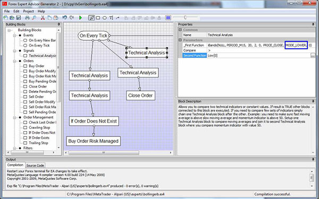
Task: Collapse the Building Blocks root node
Action: pyautogui.click(x=9, y=30)
